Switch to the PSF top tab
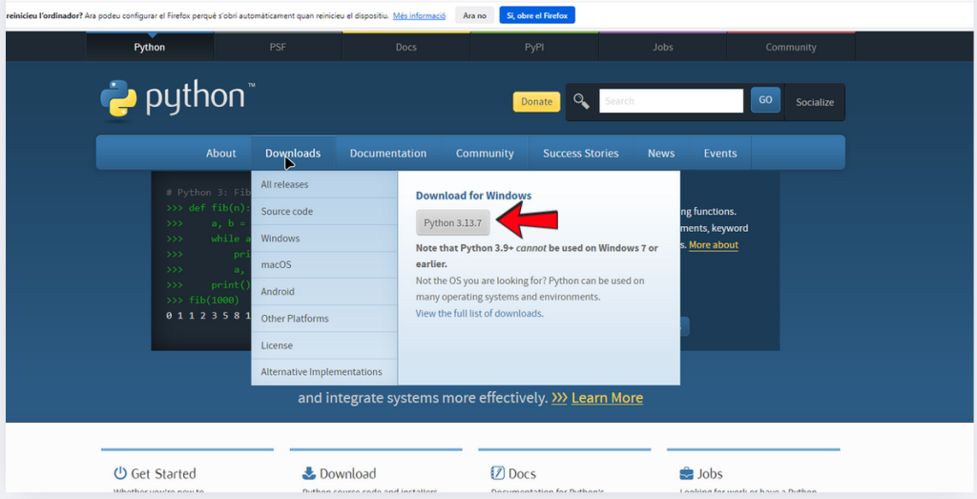Screen dimensions: 977x499 278,47
